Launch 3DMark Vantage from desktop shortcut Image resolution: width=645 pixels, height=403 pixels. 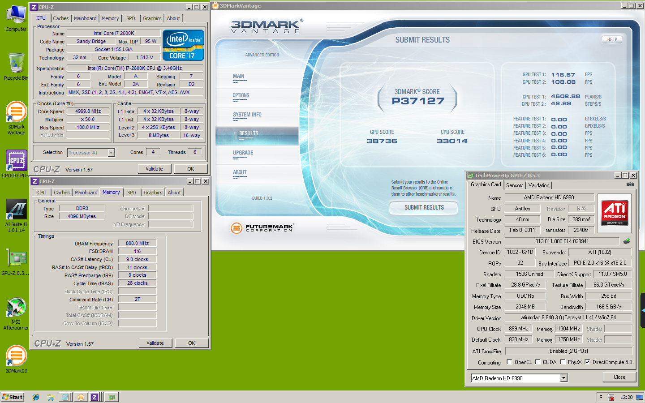[x=16, y=117]
